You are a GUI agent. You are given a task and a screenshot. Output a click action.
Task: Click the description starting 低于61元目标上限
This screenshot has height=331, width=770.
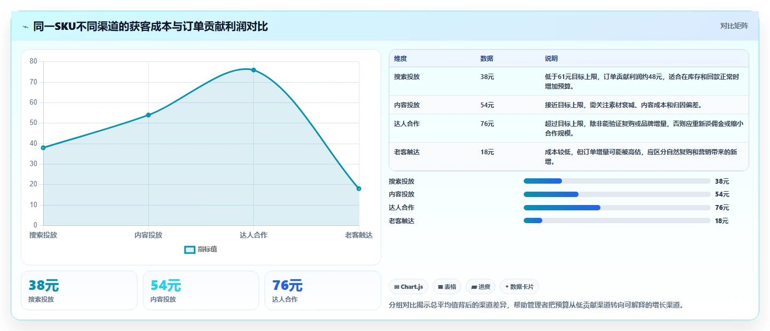coord(642,82)
